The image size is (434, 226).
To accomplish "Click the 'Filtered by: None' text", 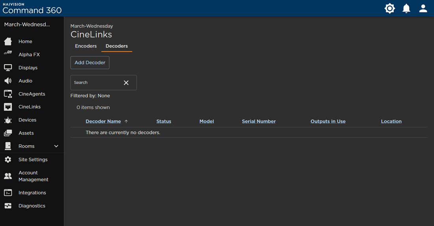I will tap(90, 96).
